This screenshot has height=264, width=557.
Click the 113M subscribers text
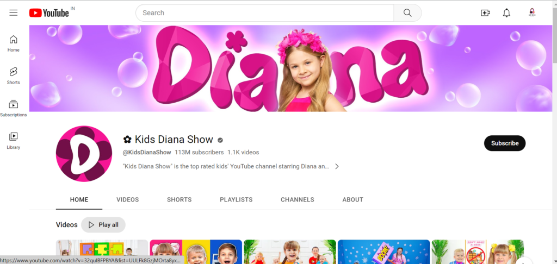point(199,153)
